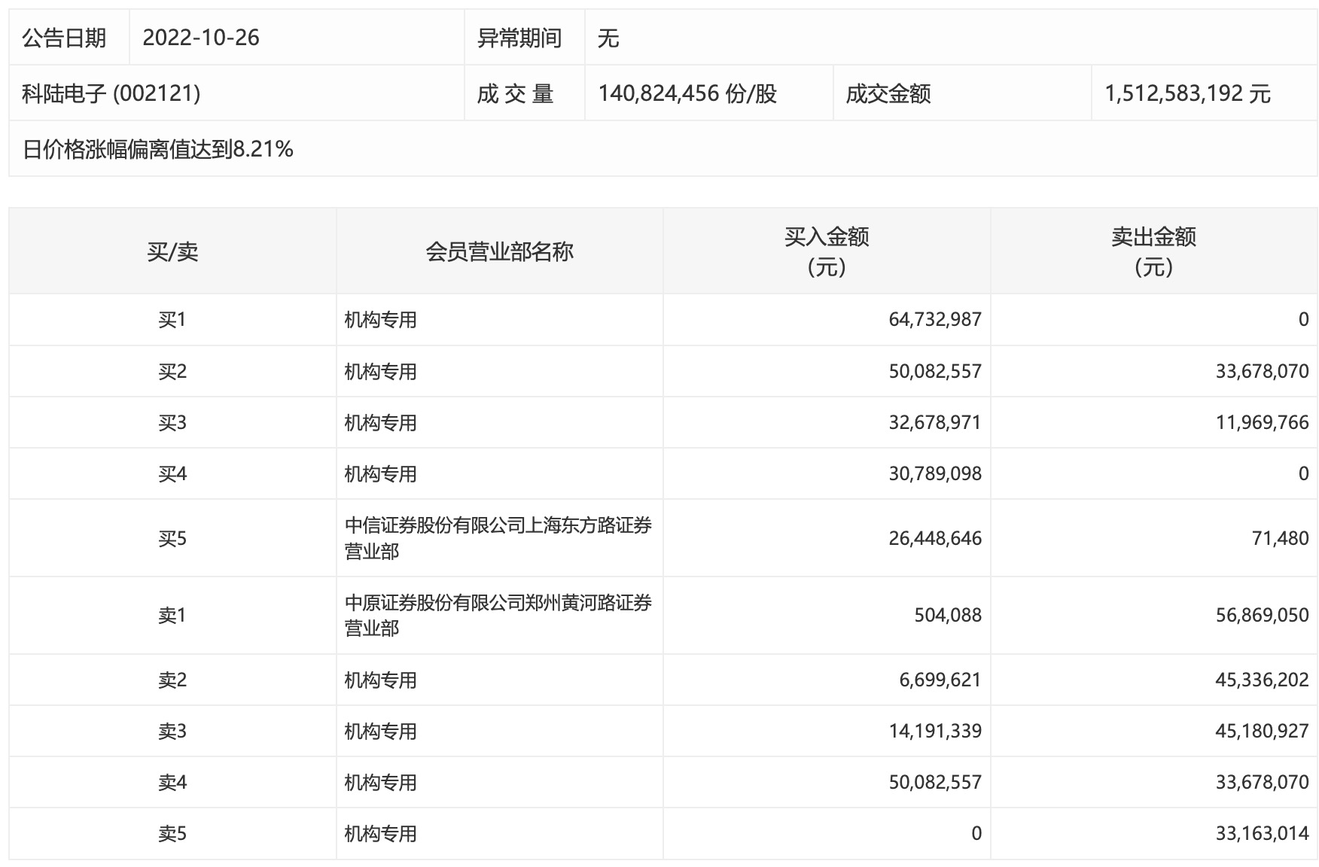Select the stock name 科陆电子 (002121)
Image resolution: width=1319 pixels, height=867 pixels.
(x=111, y=93)
